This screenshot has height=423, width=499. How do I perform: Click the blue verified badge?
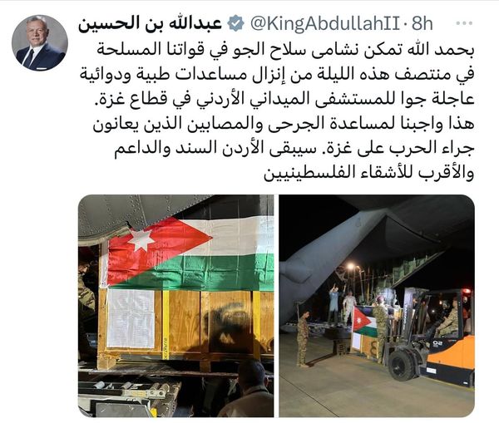[x=236, y=23]
